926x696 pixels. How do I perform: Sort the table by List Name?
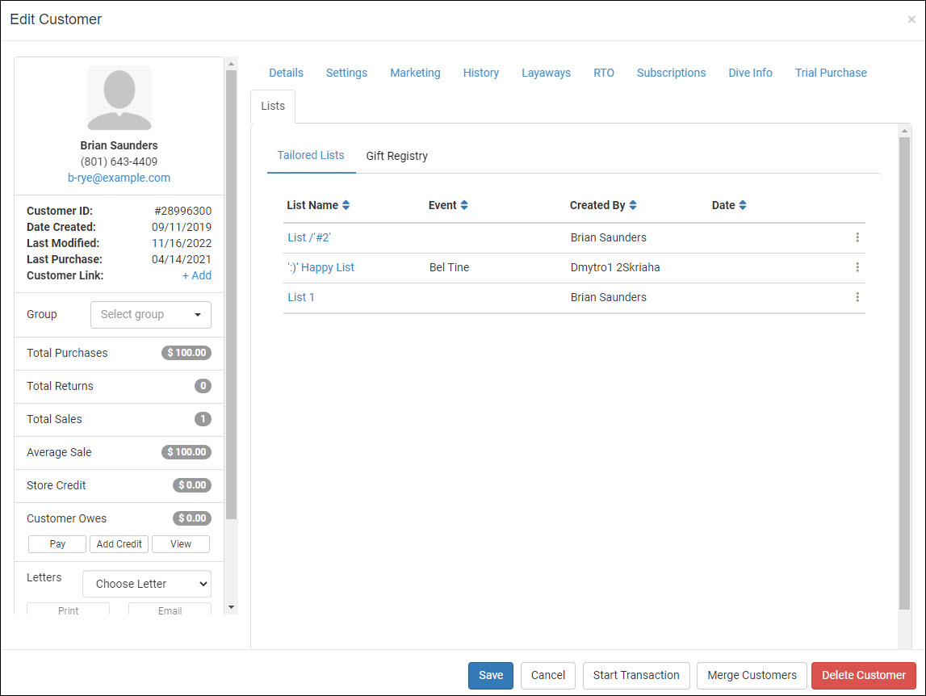pos(346,205)
